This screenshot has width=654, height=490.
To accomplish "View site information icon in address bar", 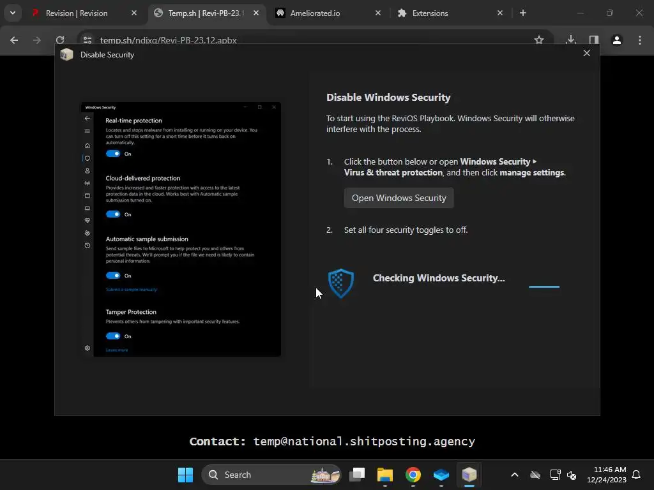I will [87, 40].
